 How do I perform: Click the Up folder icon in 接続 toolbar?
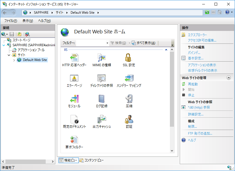[19, 34]
